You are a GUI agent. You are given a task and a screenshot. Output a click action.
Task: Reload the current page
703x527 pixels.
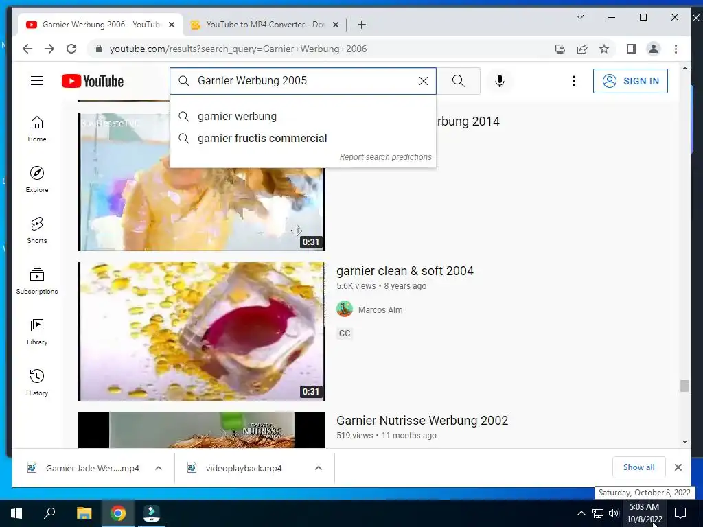click(71, 49)
